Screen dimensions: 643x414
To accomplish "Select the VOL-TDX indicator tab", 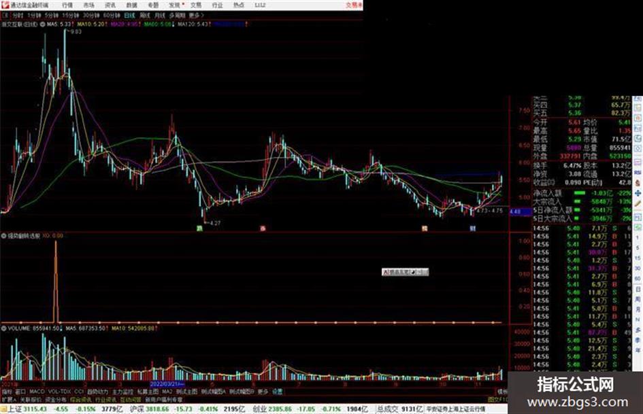I will click(59, 392).
